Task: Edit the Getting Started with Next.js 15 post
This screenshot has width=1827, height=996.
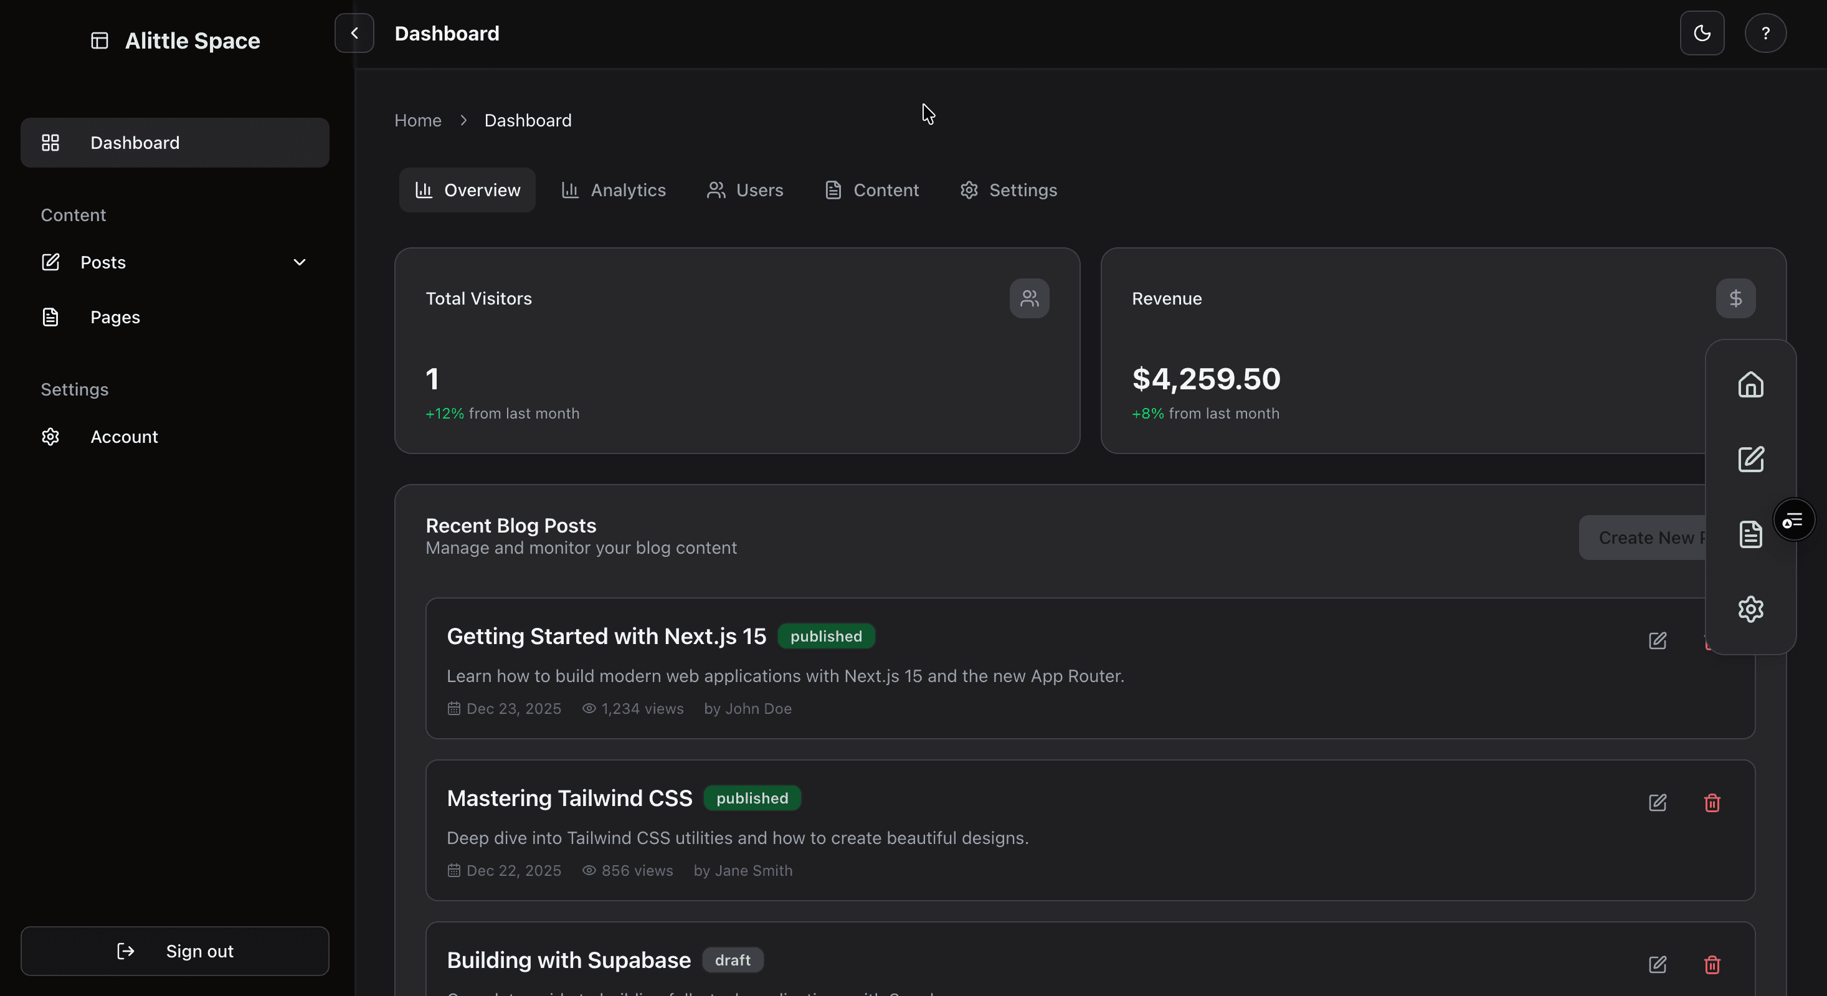Action: coord(1658,640)
